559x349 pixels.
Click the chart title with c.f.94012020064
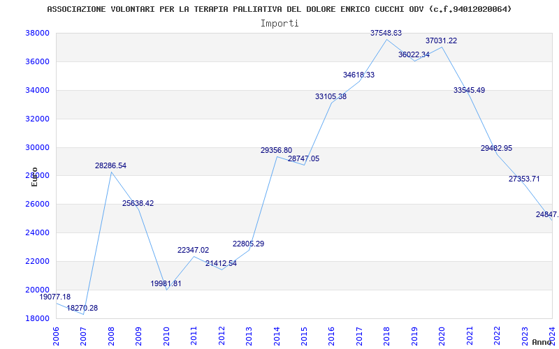pyautogui.click(x=279, y=9)
